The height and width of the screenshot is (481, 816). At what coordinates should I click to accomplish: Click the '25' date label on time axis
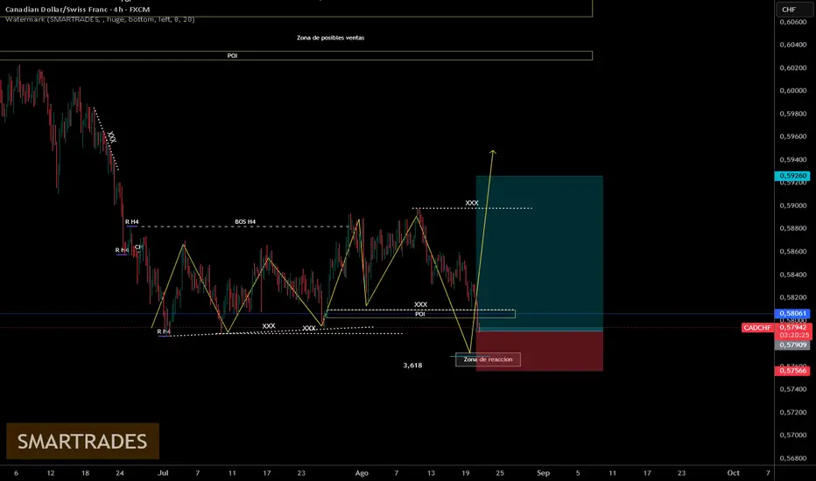(500, 473)
